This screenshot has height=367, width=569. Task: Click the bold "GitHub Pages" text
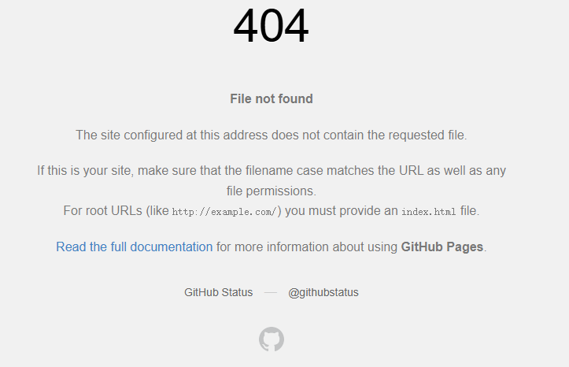442,247
